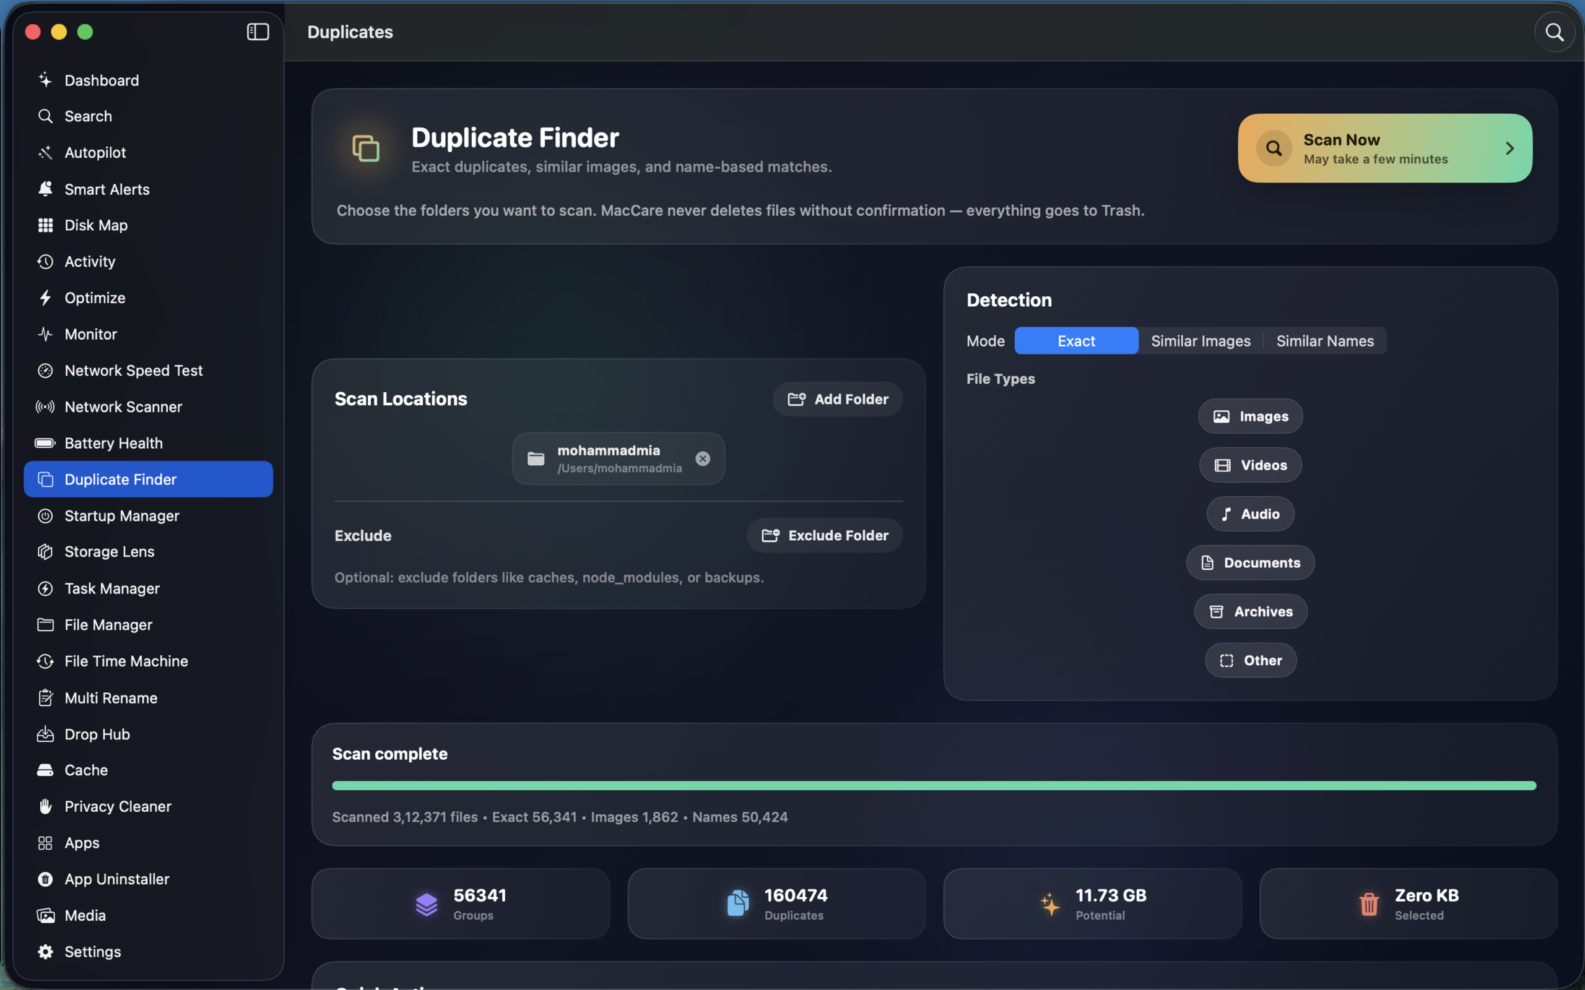Select Duplicate Finder in the sidebar
Image resolution: width=1585 pixels, height=990 pixels.
point(148,480)
